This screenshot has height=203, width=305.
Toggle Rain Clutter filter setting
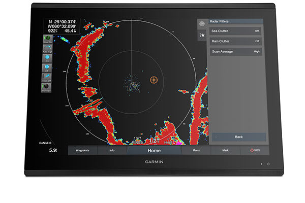pos(236,41)
